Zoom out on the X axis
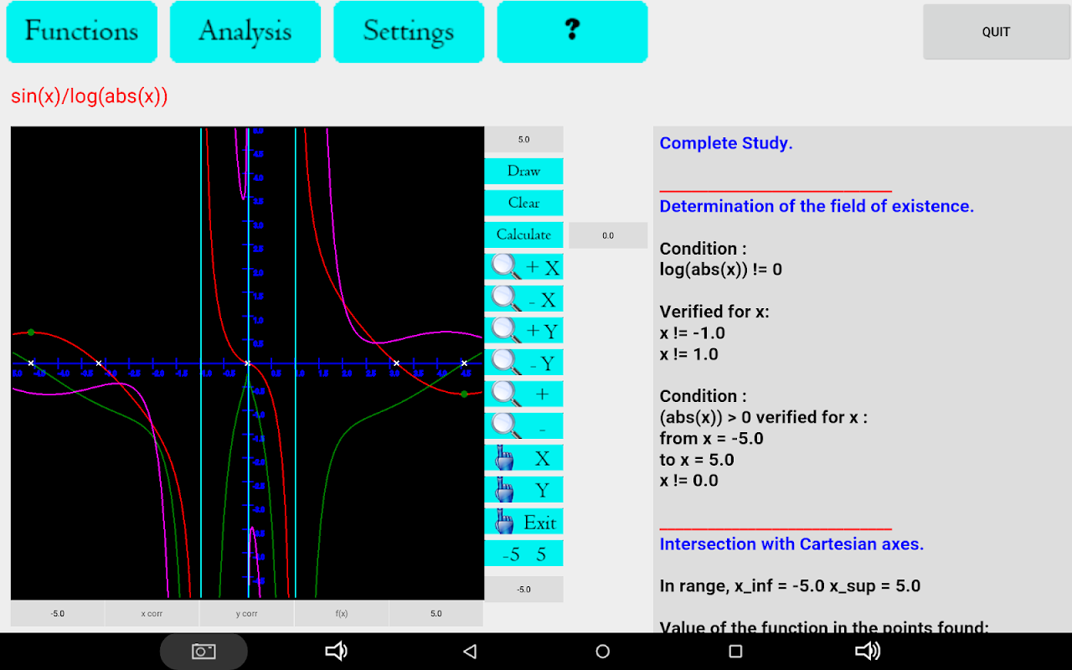This screenshot has width=1072, height=670. 523,298
